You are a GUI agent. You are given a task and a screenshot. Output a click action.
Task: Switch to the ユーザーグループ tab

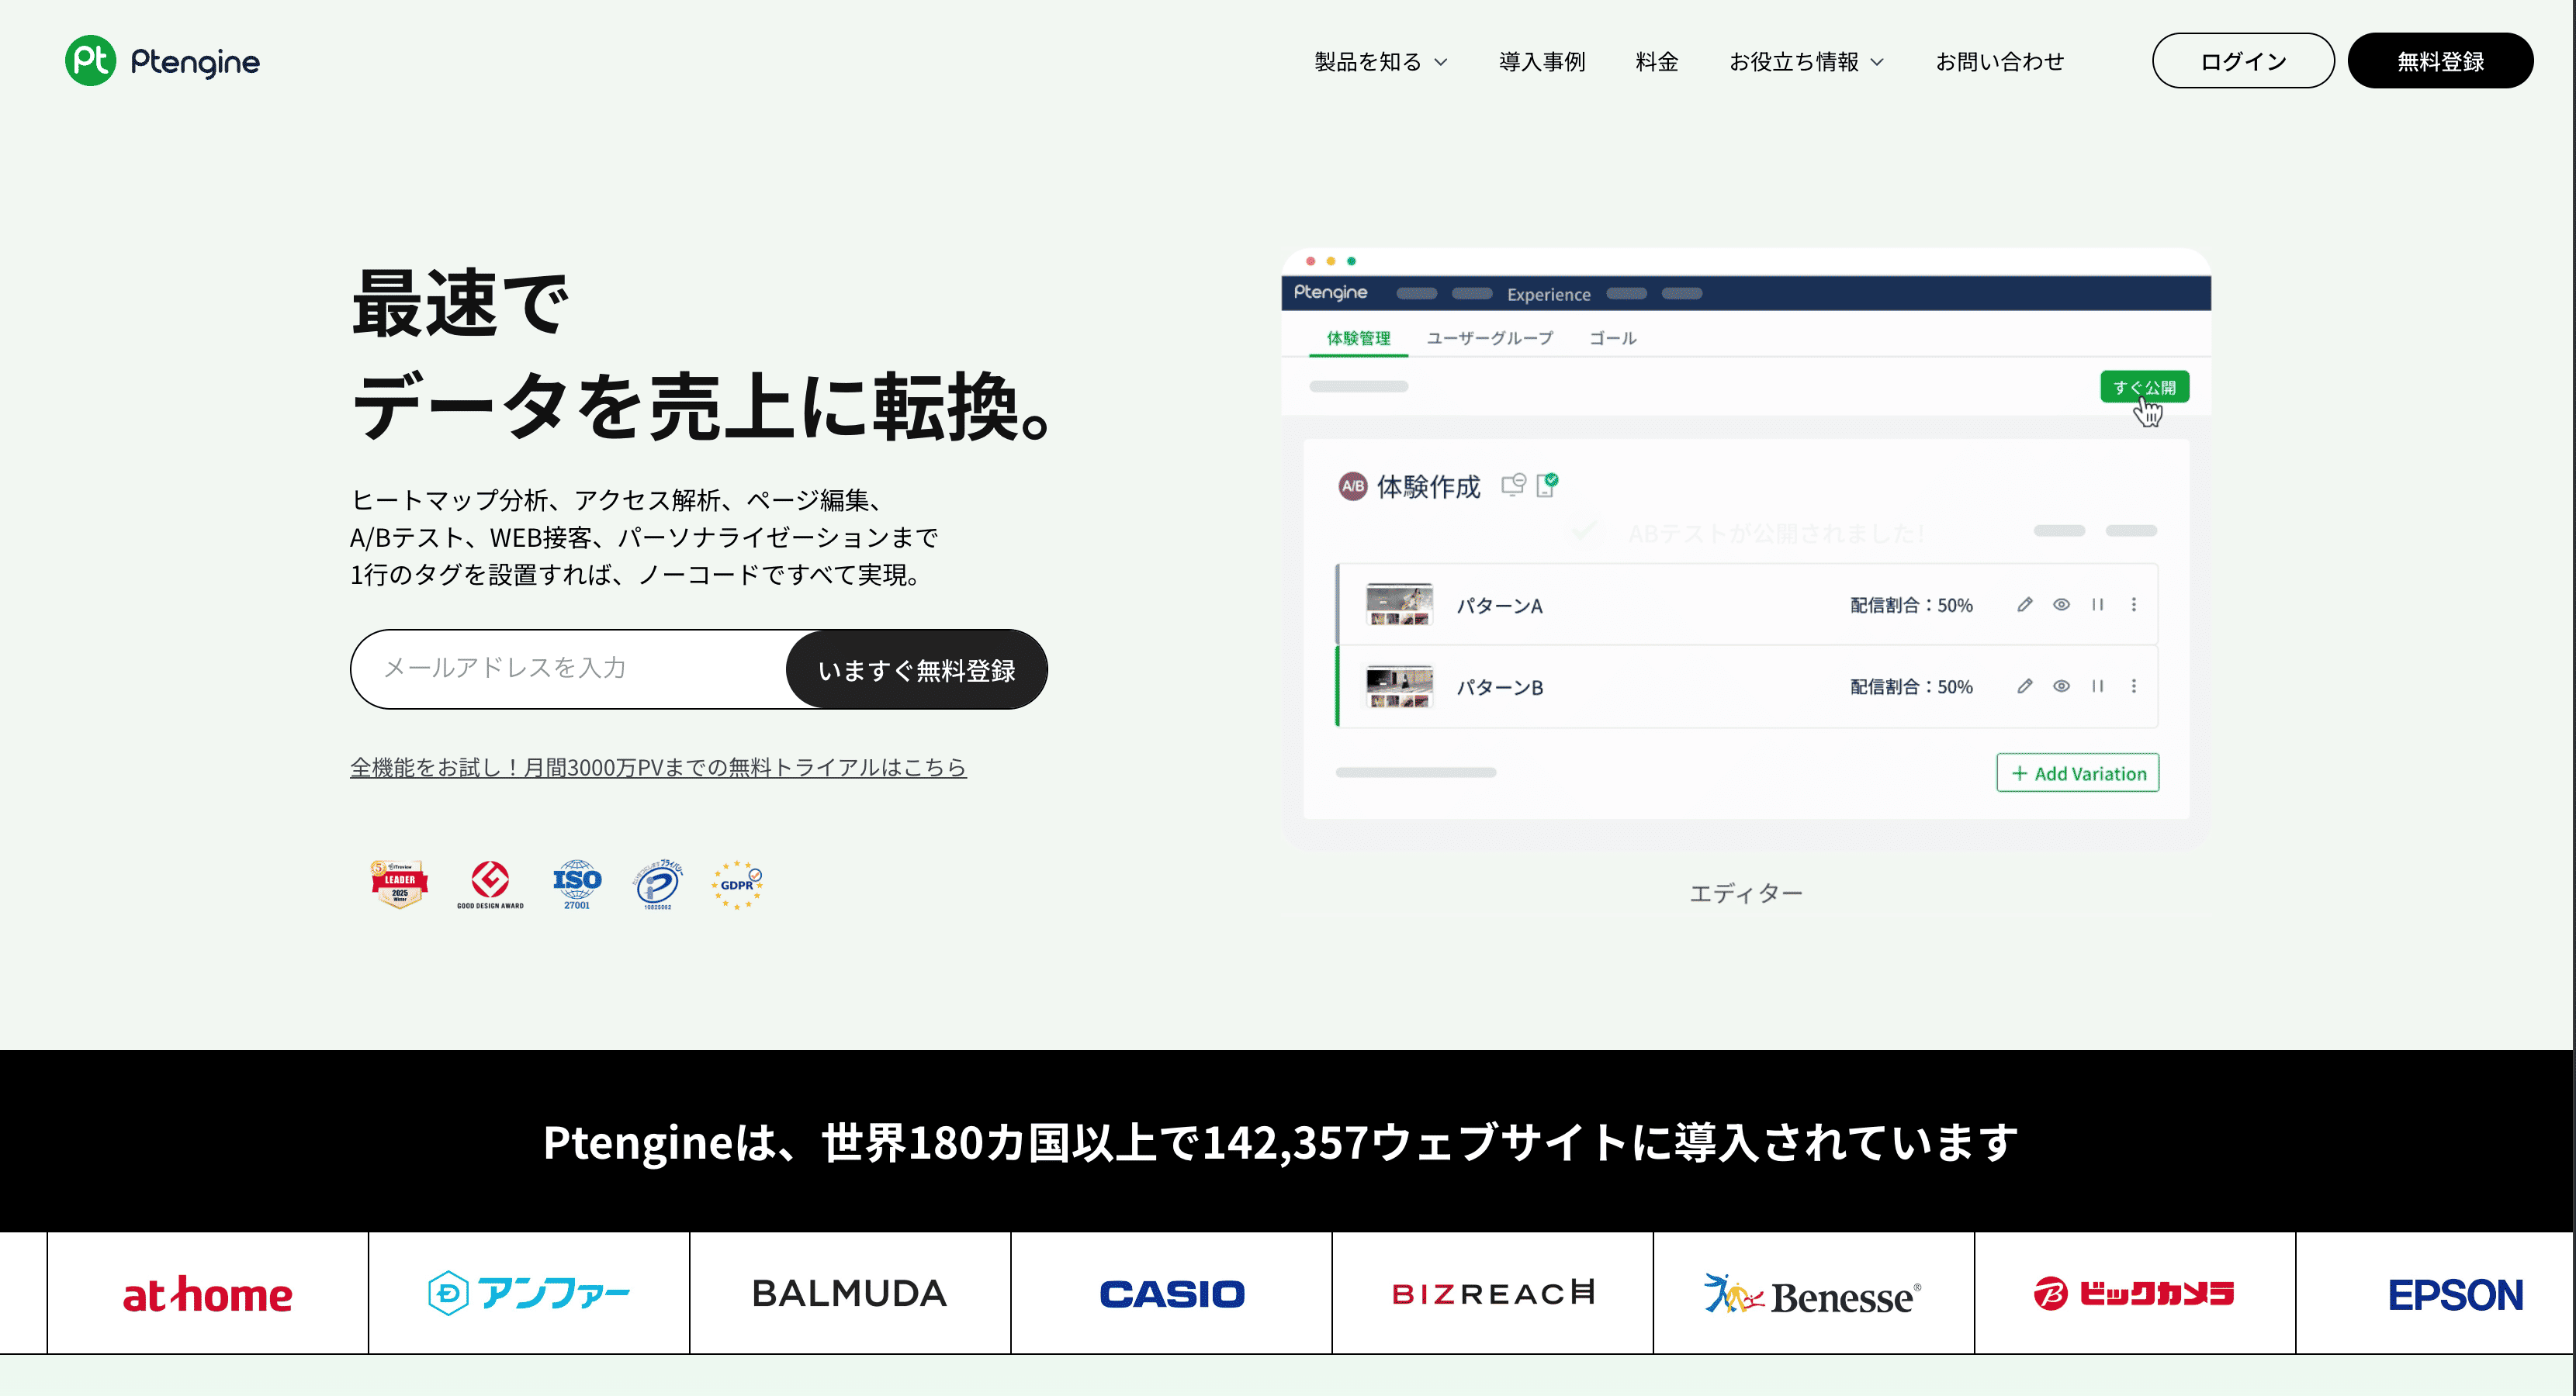click(1490, 338)
